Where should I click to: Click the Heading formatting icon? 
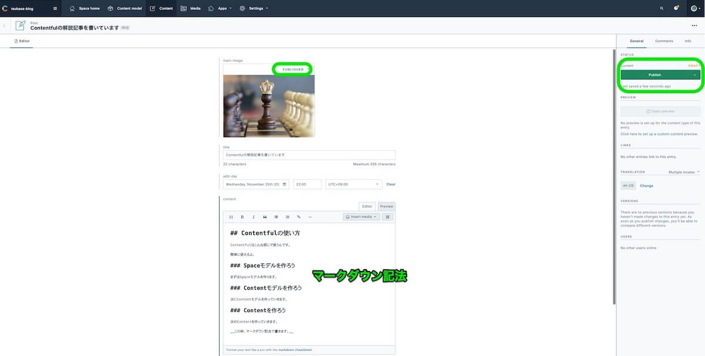click(231, 217)
